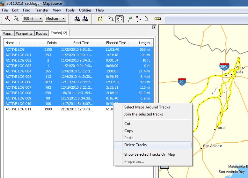The width and height of the screenshot is (248, 178).
Task: Open the File menu
Action: tap(5, 10)
